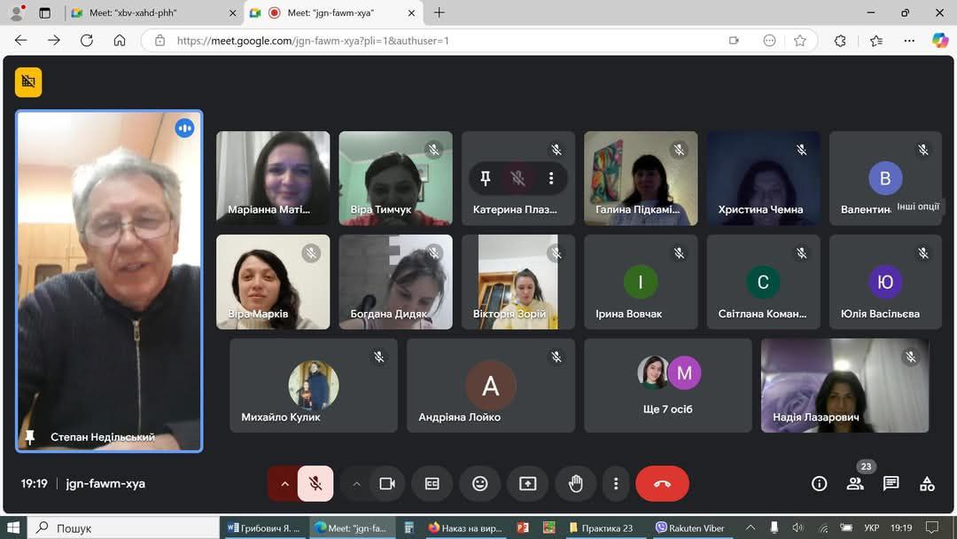
Task: Expand video settings chevron beside camera
Action: pyautogui.click(x=356, y=483)
